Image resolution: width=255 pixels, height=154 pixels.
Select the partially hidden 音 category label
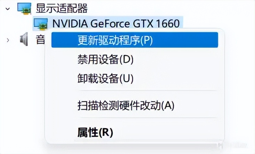tap(40, 40)
